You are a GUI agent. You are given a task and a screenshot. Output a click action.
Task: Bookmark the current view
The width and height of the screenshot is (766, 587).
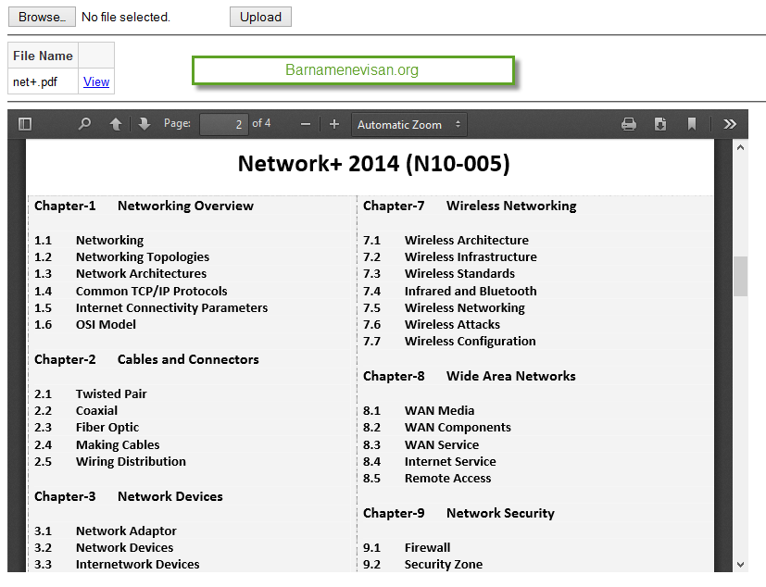point(692,124)
